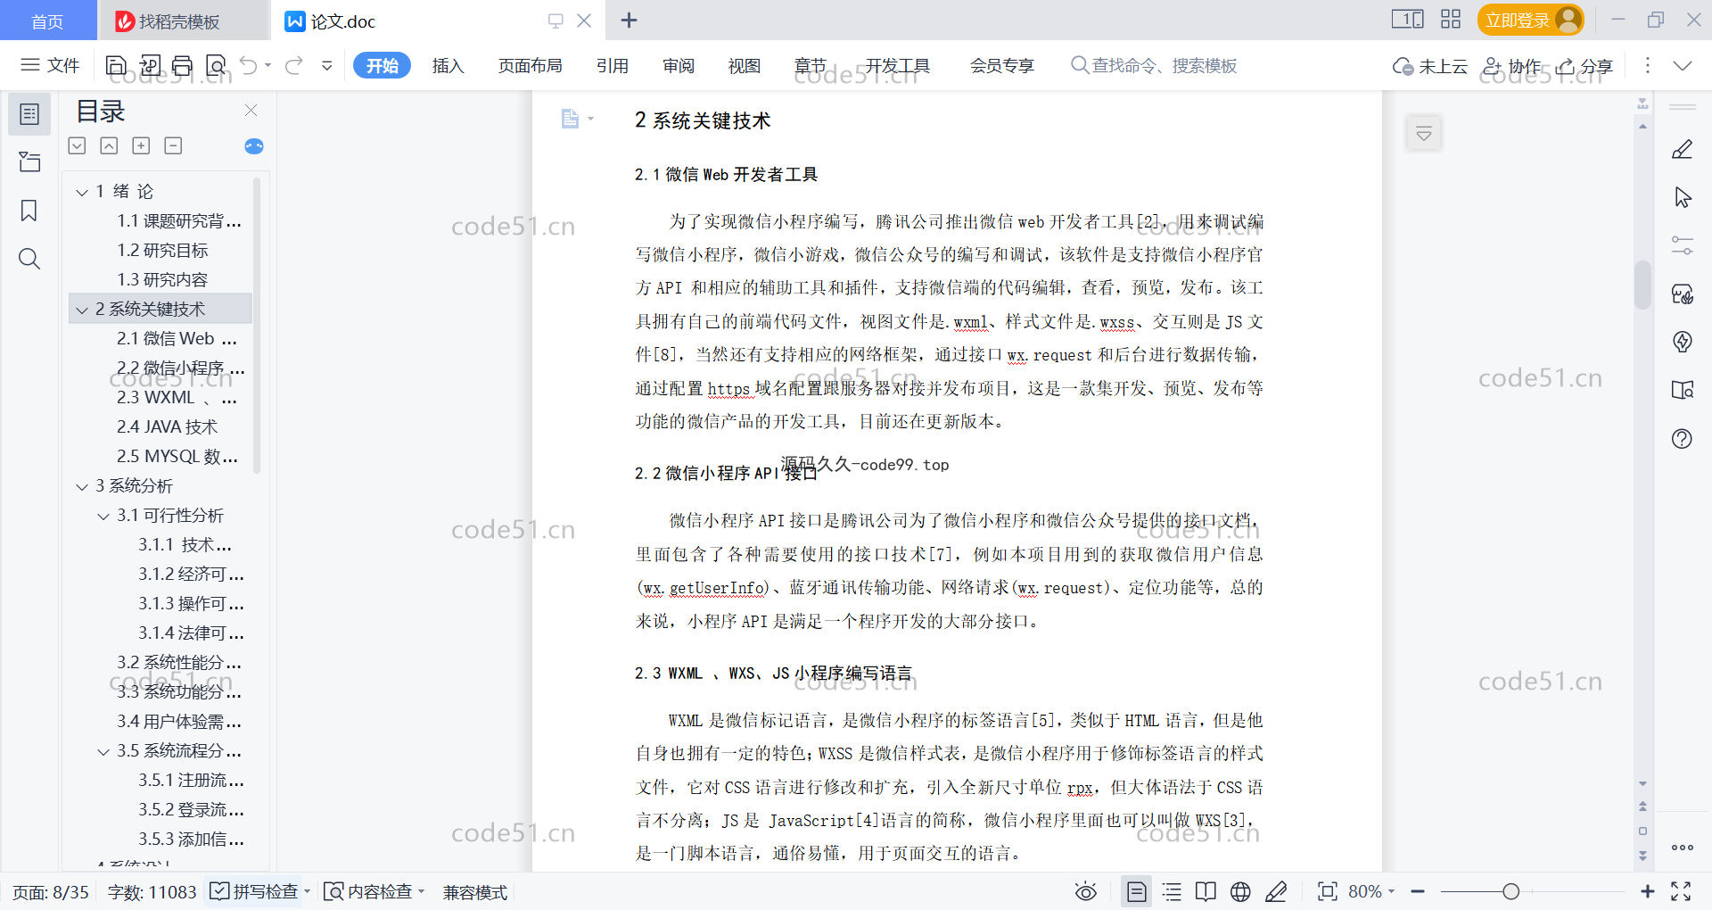Click the Save icon in quick toolbar
Screen dimensions: 1712x910
116,65
